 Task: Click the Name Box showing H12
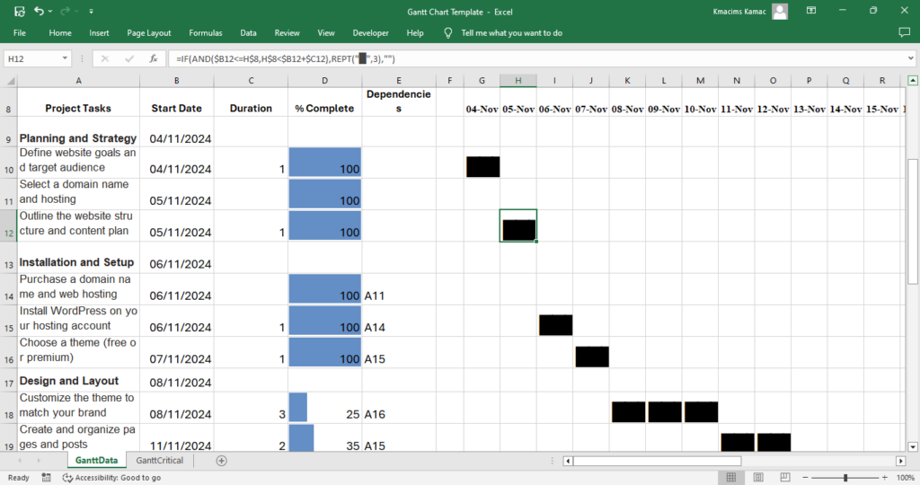tap(32, 58)
